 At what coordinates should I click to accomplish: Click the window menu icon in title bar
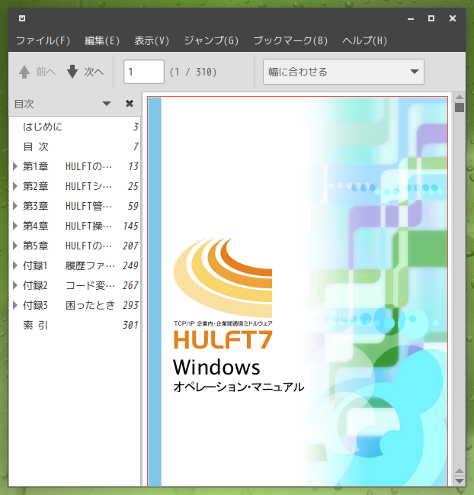tap(22, 18)
